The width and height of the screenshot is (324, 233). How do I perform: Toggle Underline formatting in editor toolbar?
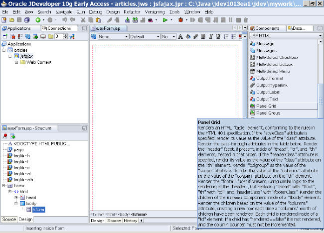[218, 36]
